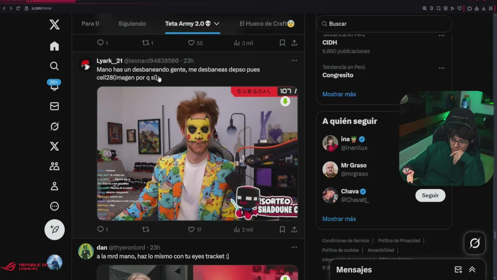
Task: Open the account avatar at the sidebar bottom
Action: coord(54,262)
